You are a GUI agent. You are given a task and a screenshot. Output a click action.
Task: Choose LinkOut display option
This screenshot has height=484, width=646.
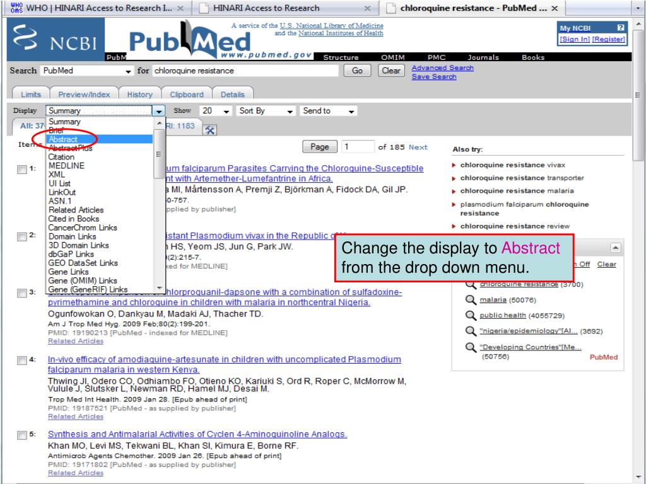coord(99,192)
